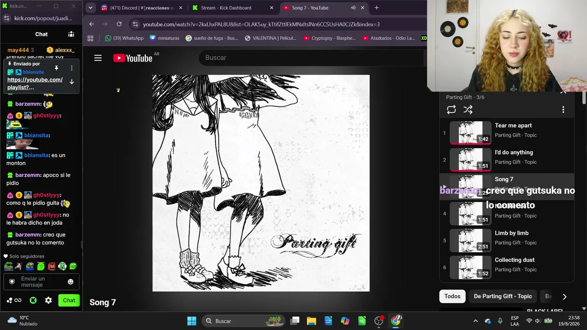Open Kick chat settings gear
The height and width of the screenshot is (330, 587).
48,300
